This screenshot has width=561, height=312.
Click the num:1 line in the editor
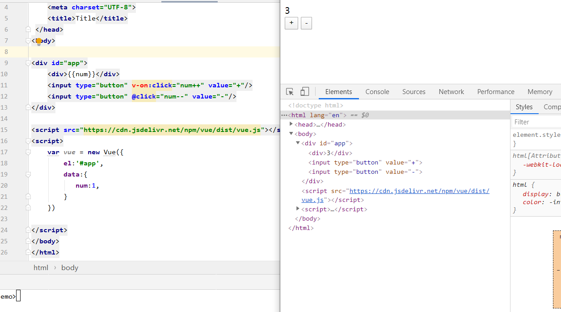(x=88, y=185)
